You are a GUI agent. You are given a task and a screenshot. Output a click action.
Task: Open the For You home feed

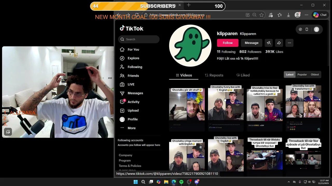(x=129, y=49)
